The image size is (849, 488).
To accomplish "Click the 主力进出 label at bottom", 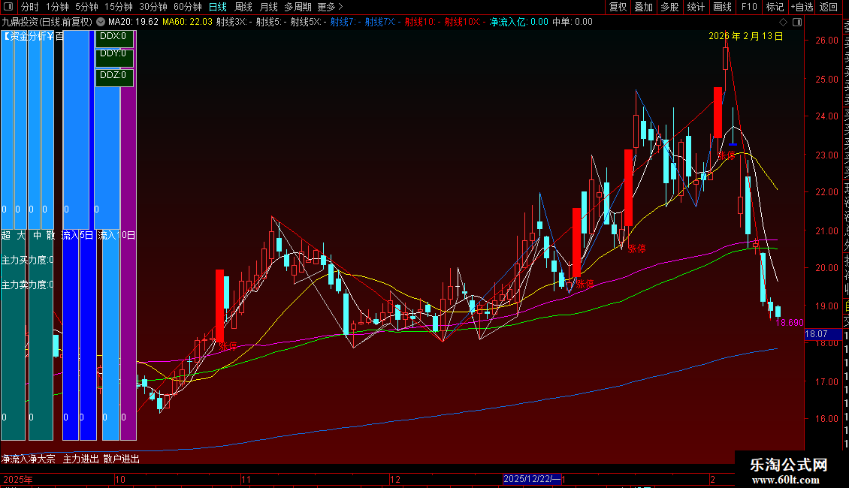I will click(x=80, y=459).
